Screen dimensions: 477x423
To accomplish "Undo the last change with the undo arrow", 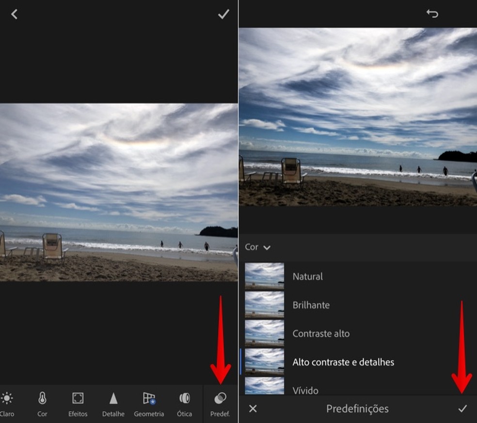I will (x=432, y=14).
